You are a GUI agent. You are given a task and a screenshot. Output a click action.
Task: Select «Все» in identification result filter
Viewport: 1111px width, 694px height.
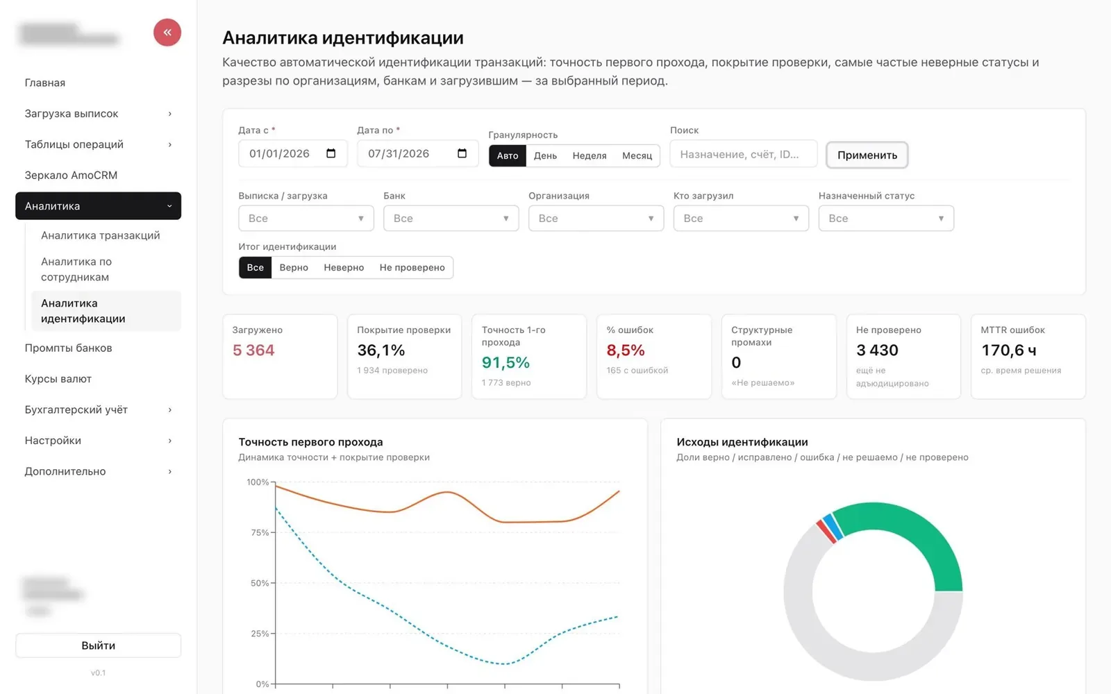pos(256,268)
